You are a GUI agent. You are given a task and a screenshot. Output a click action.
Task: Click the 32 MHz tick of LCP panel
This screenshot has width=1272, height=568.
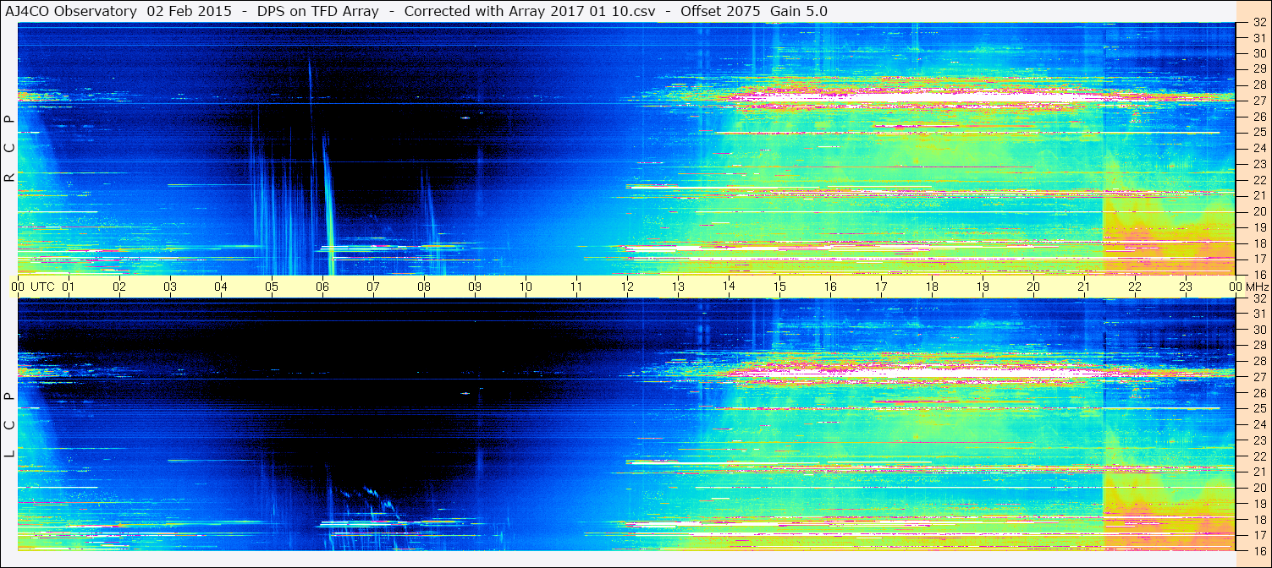pos(1258,298)
